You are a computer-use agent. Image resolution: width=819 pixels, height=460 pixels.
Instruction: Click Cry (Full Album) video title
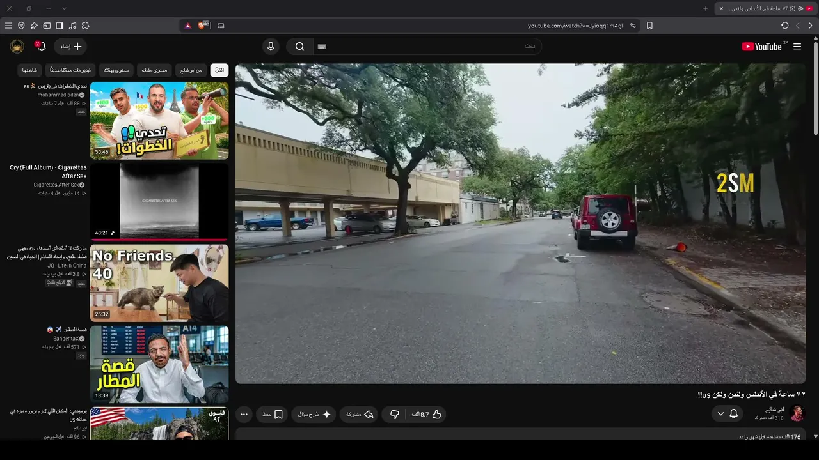click(48, 172)
